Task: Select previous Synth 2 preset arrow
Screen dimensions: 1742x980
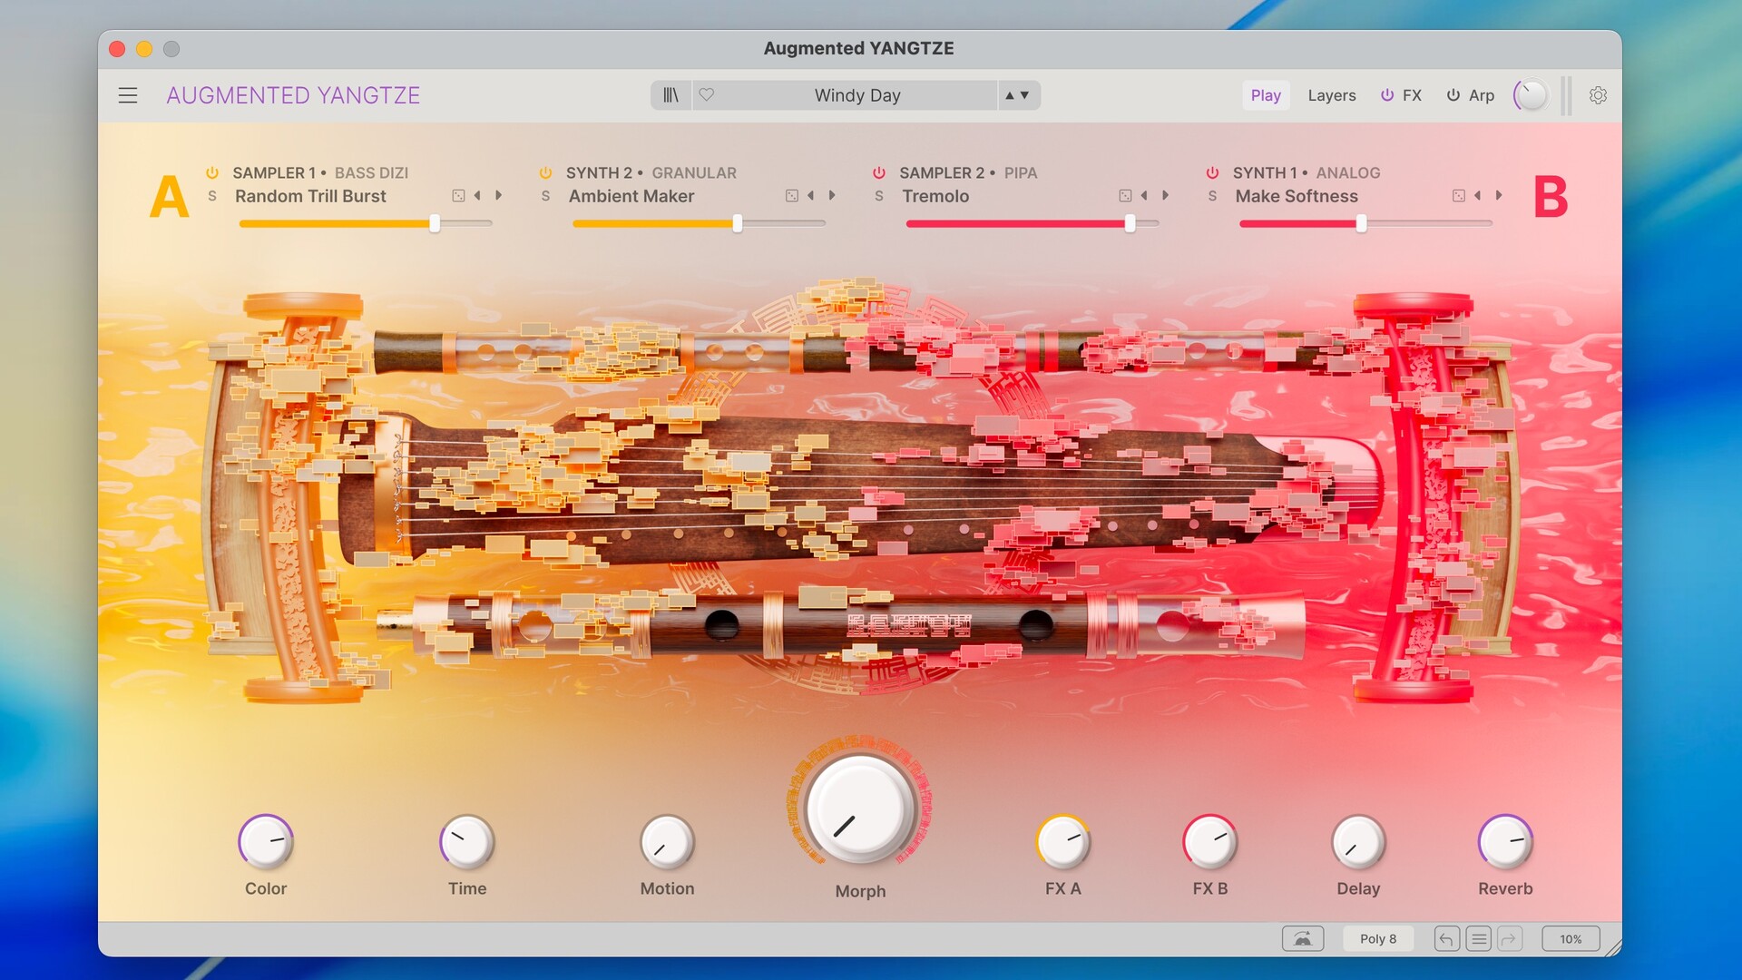Action: 810,195
